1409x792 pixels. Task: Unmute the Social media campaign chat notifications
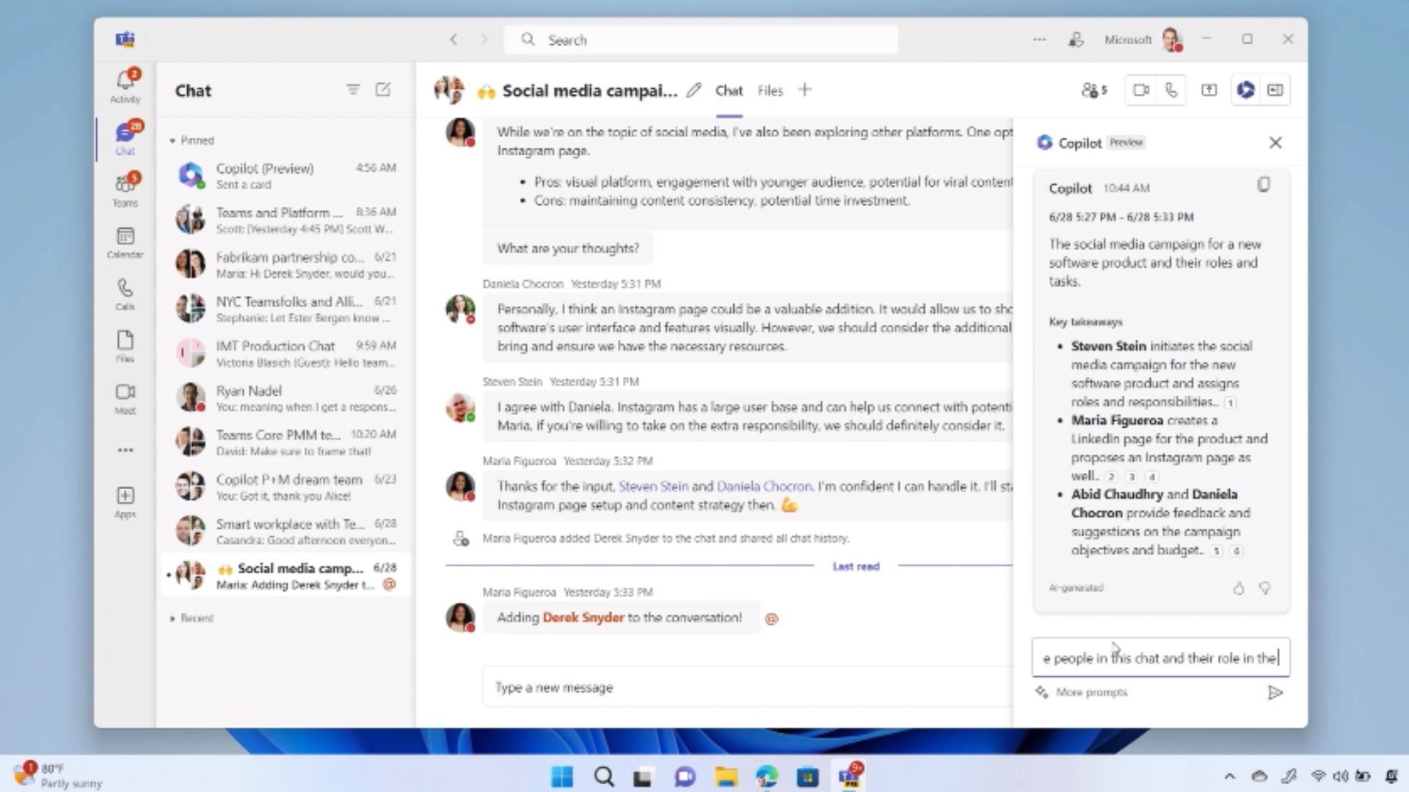pyautogui.click(x=390, y=584)
